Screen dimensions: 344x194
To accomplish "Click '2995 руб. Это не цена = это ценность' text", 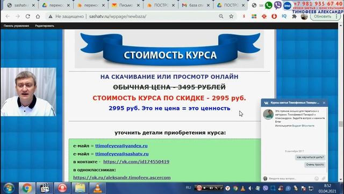I will (x=169, y=108).
